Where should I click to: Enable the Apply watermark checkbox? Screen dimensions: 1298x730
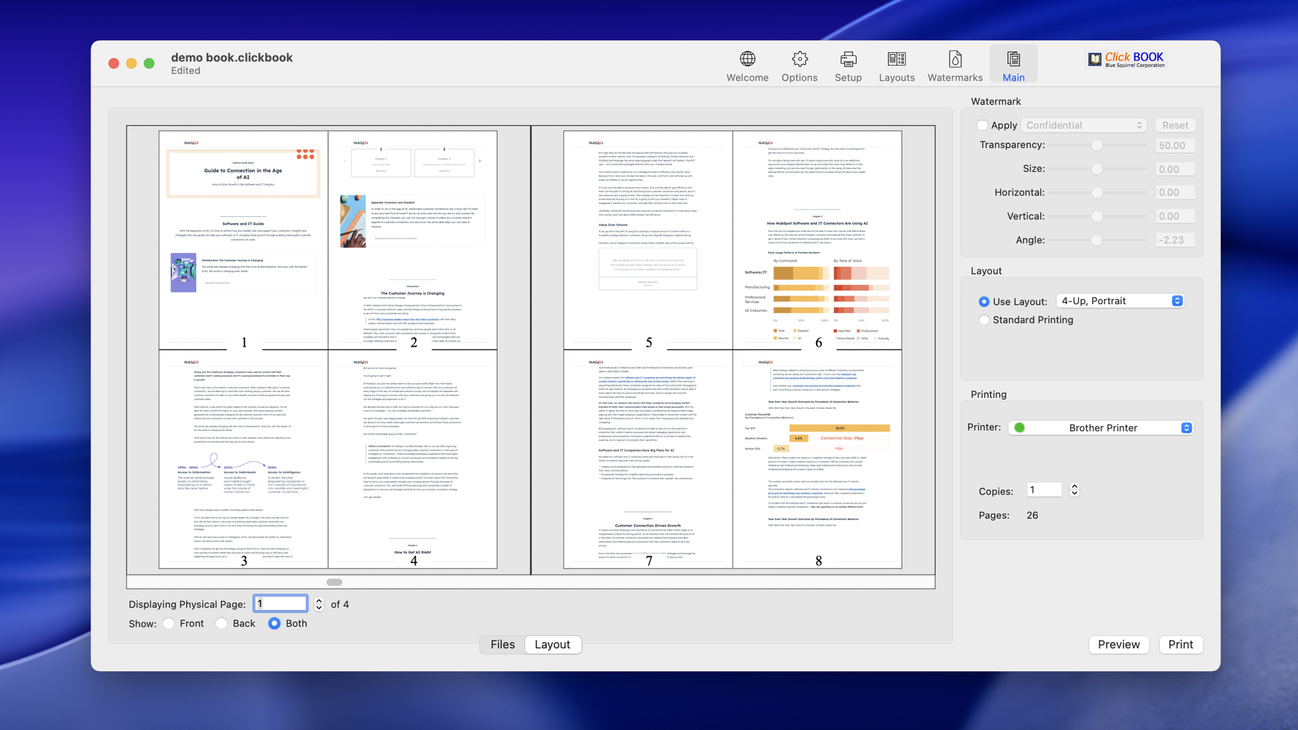click(x=982, y=125)
